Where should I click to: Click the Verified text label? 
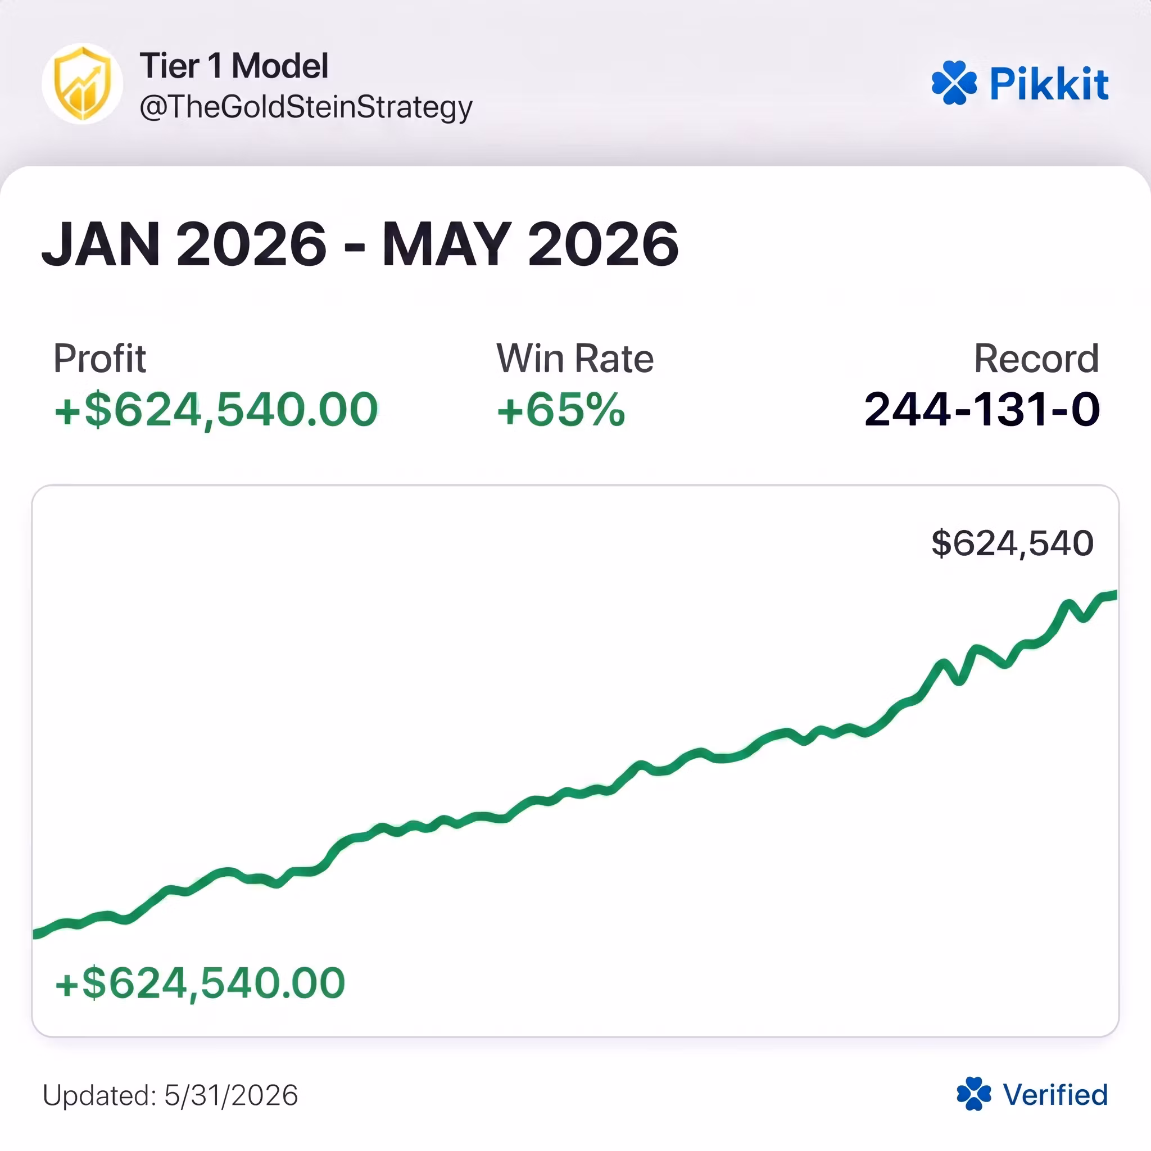[1055, 1094]
